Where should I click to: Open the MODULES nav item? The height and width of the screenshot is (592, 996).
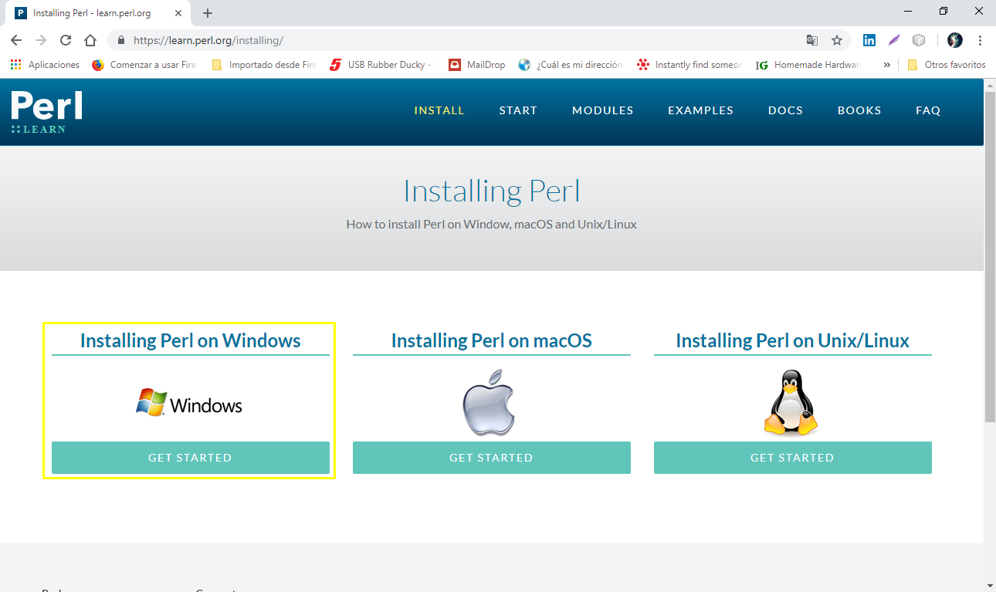[603, 110]
